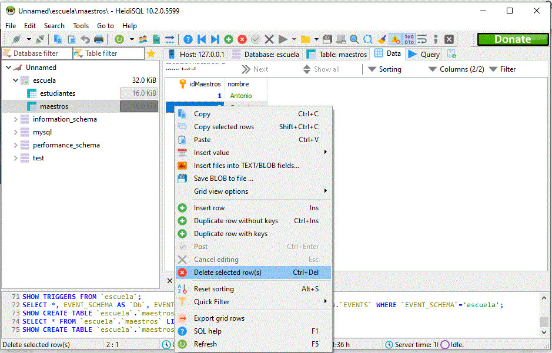Image resolution: width=552 pixels, height=353 pixels.
Task: Click the Sorting button
Action: coord(384,69)
